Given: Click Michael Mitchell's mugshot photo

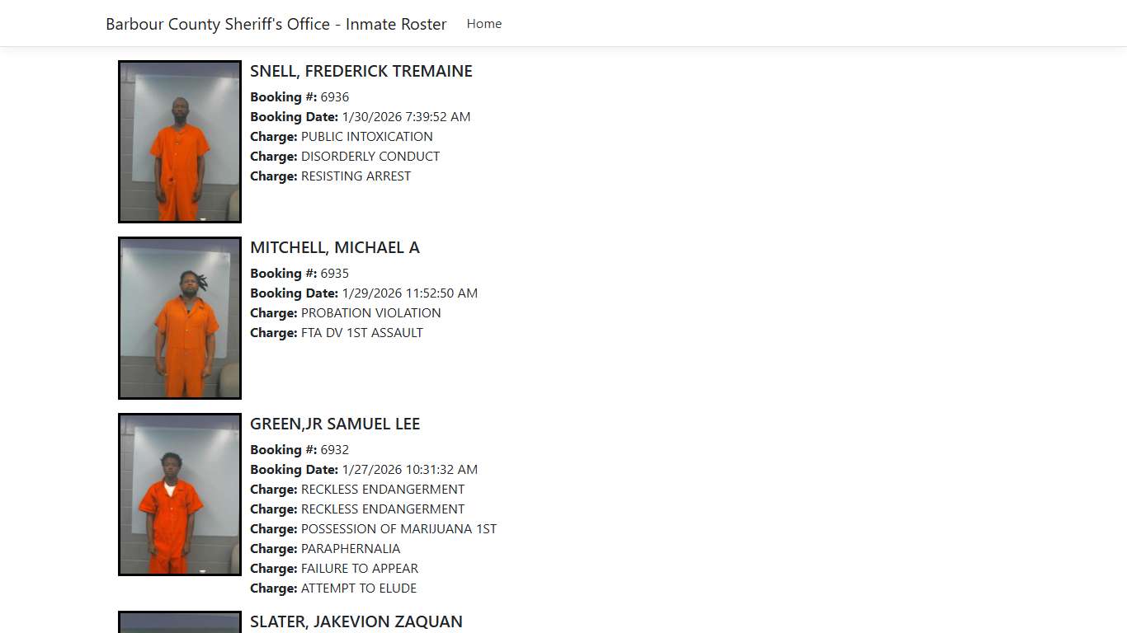Looking at the screenshot, I should [x=179, y=317].
